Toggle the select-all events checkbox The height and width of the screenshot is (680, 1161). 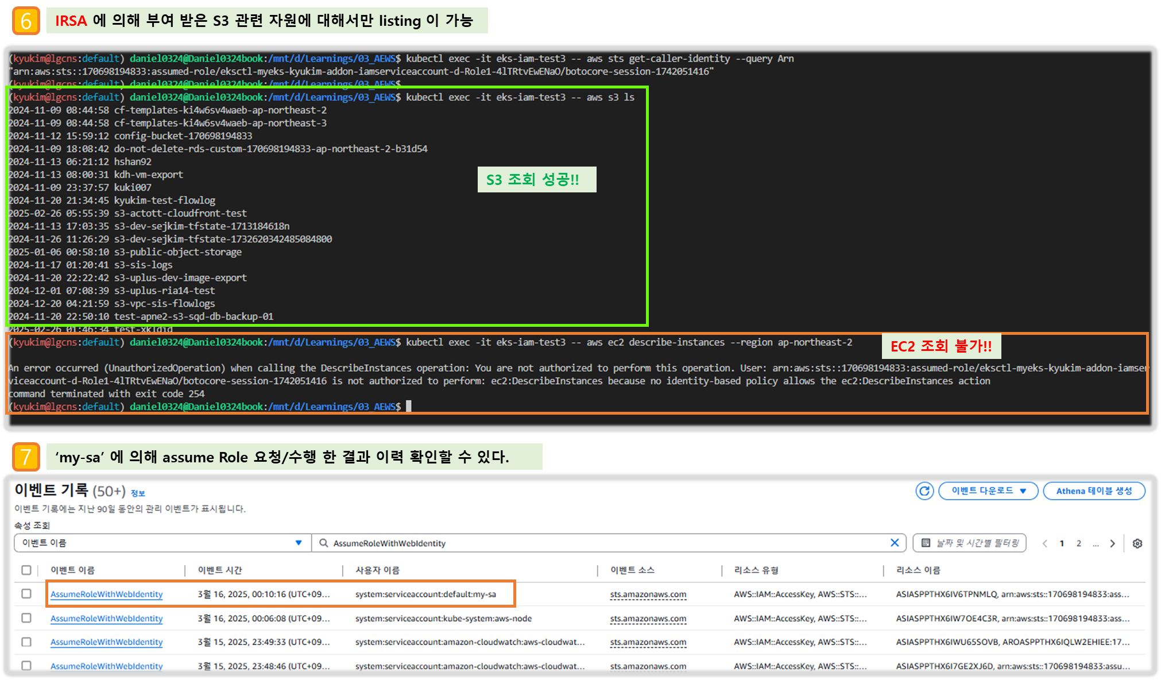(x=26, y=570)
